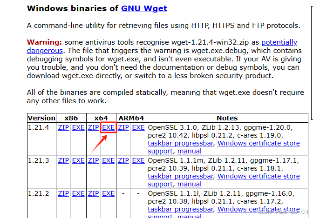Download 1.21.4 x64 ZIP
Image resolution: width=313 pixels, height=218 pixels.
[x=93, y=127]
